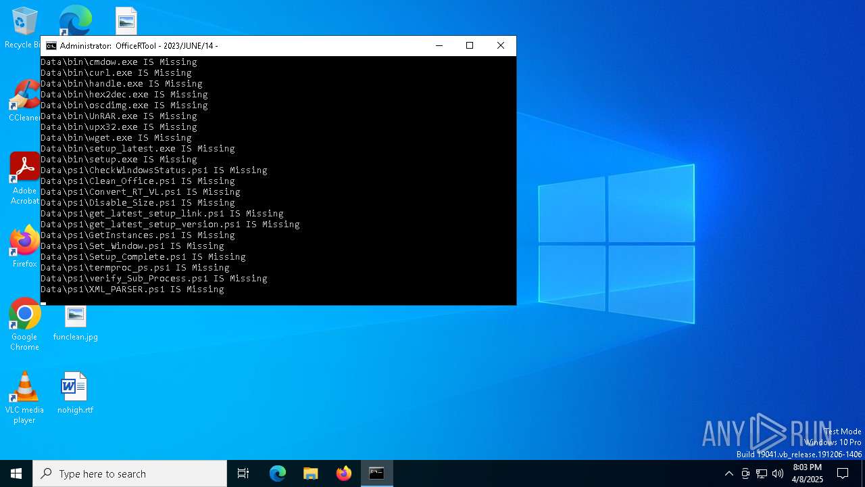Click the Type here to search box
This screenshot has height=487, width=865.
pyautogui.click(x=130, y=473)
